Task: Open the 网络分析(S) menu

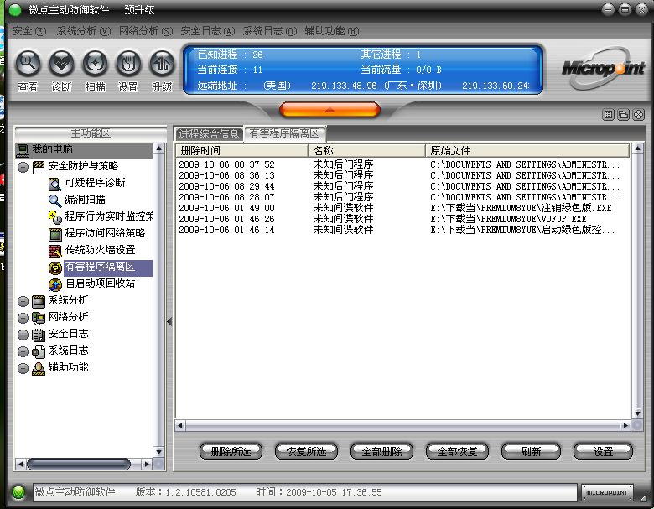Action: 146,31
